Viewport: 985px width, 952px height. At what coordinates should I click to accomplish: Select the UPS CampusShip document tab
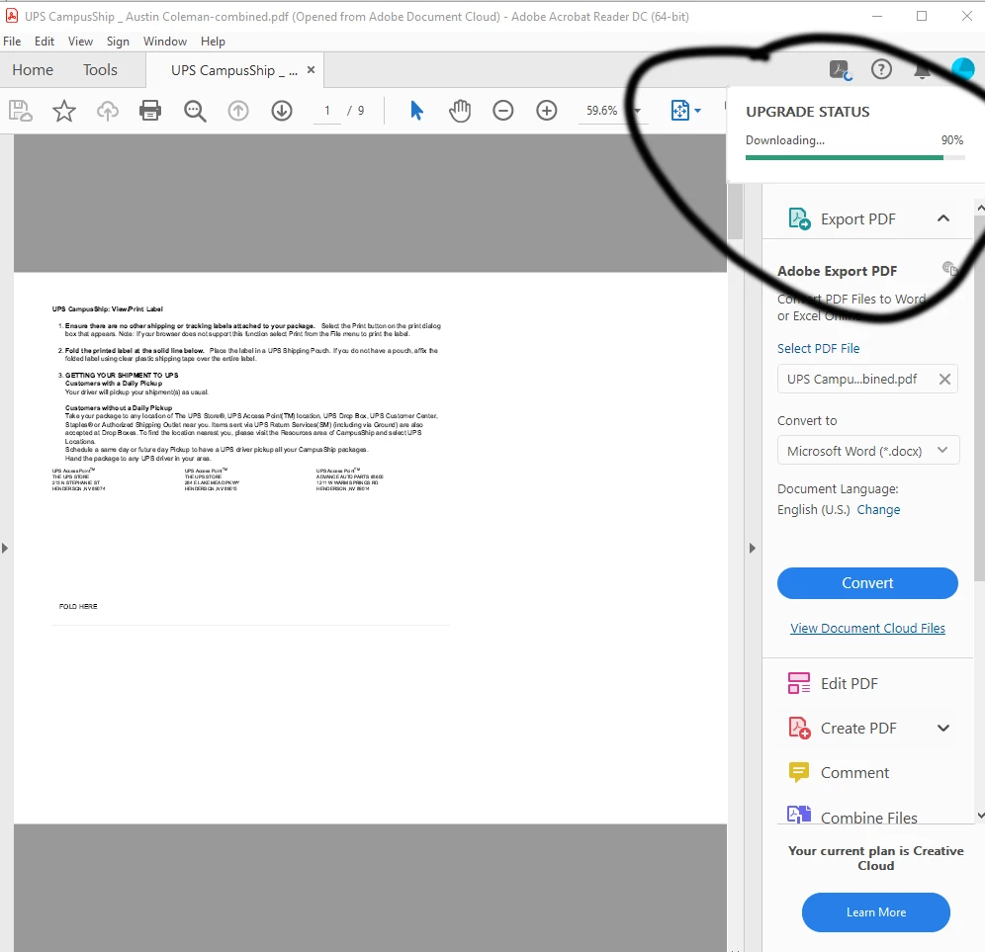(x=233, y=70)
